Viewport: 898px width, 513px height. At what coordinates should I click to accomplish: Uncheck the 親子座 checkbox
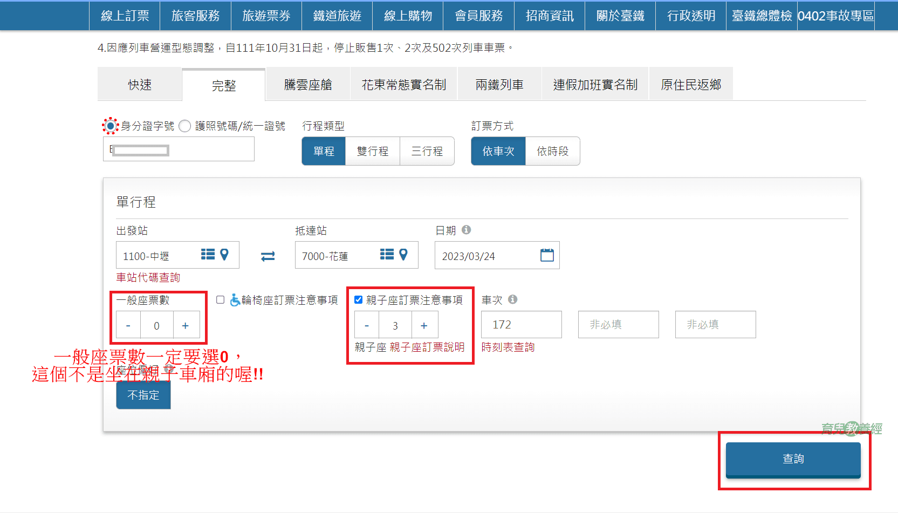pos(358,299)
